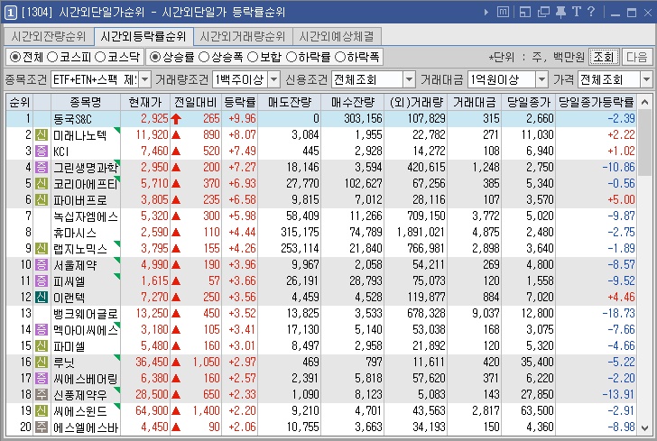
Task: Click the 신 badge beside 파미셀
Action: tap(42, 346)
